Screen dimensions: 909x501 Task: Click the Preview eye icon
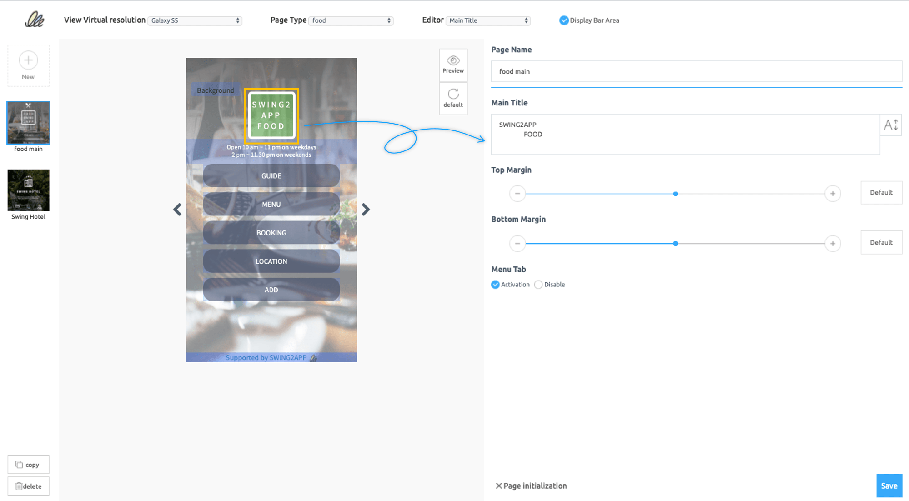click(x=453, y=61)
